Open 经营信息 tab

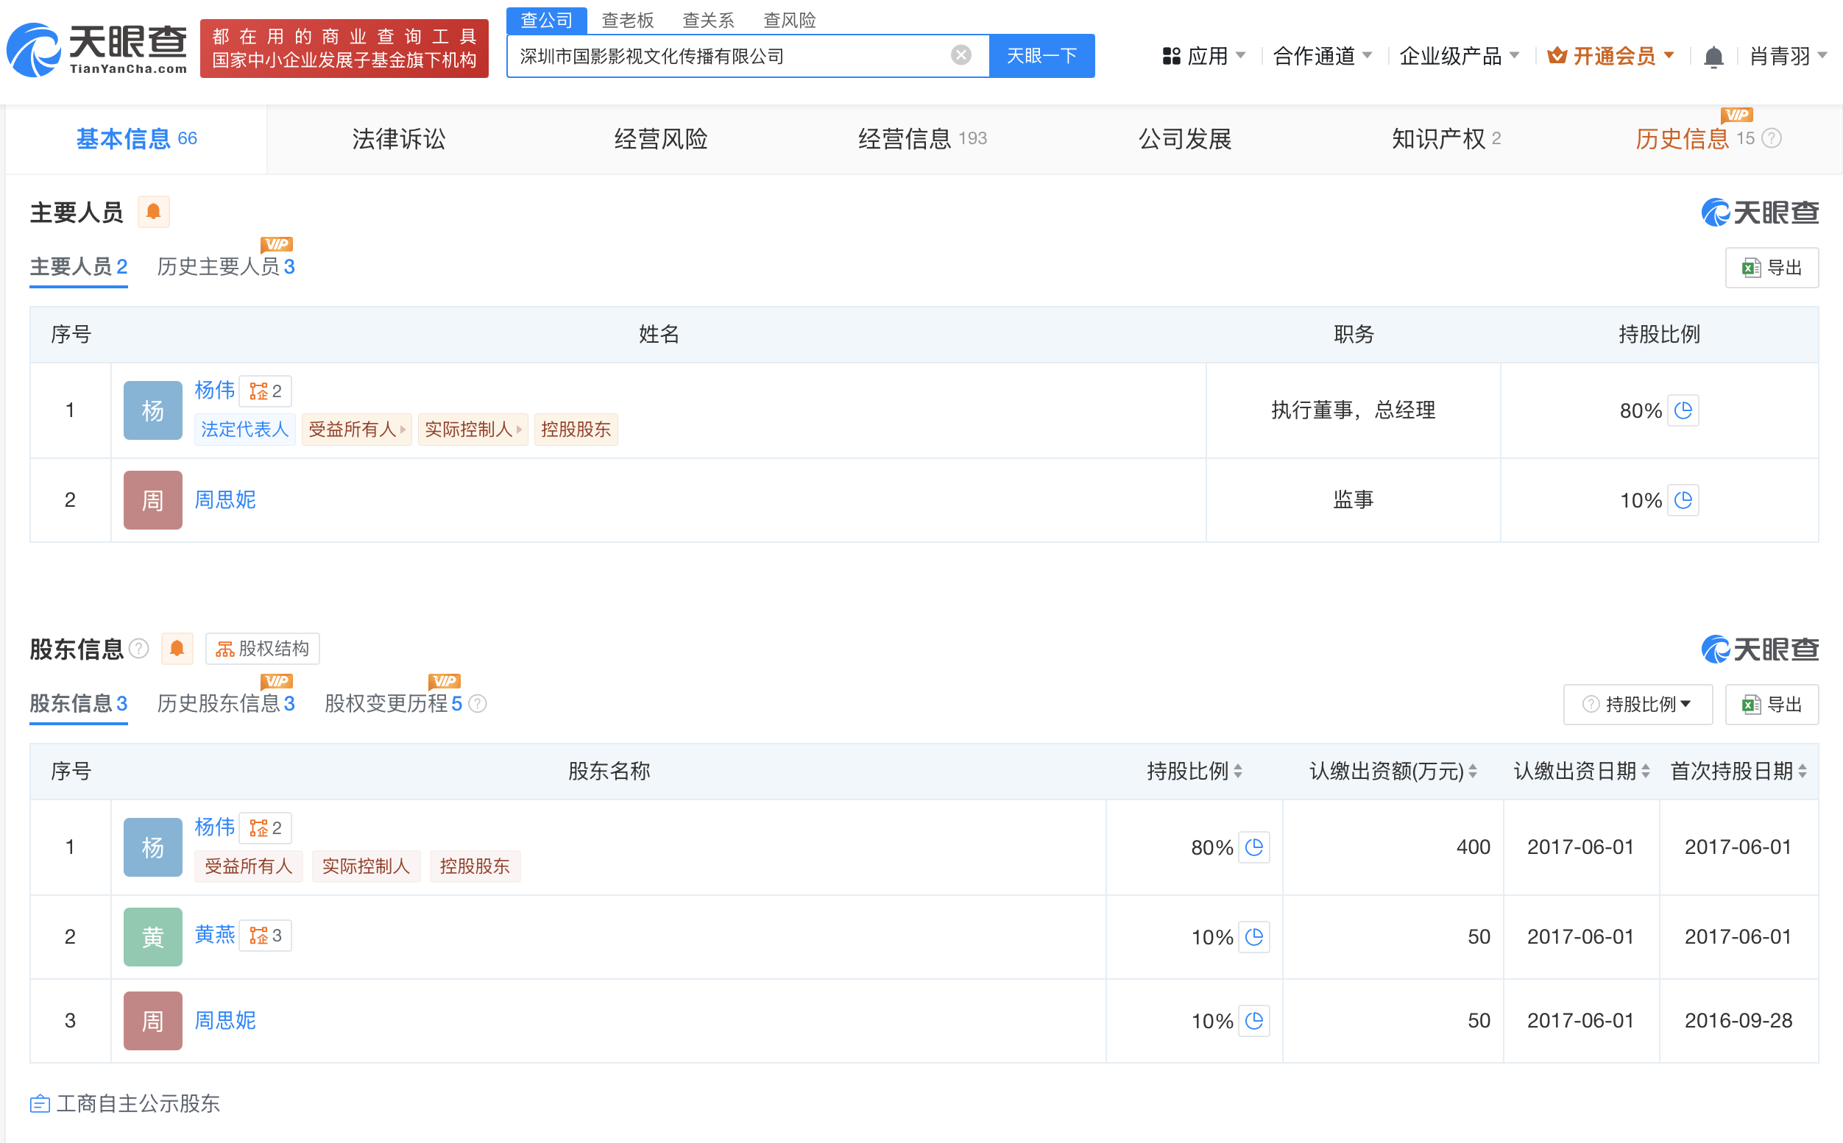923,139
